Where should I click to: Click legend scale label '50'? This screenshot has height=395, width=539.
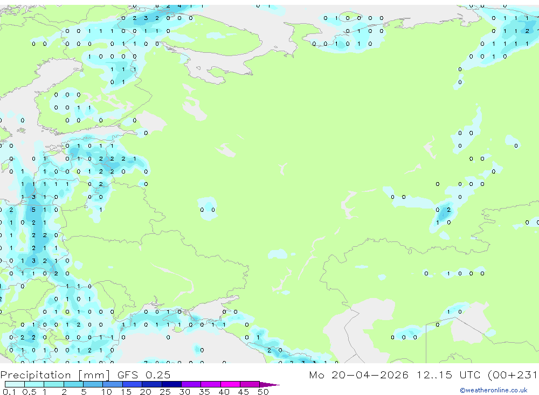[263, 392]
